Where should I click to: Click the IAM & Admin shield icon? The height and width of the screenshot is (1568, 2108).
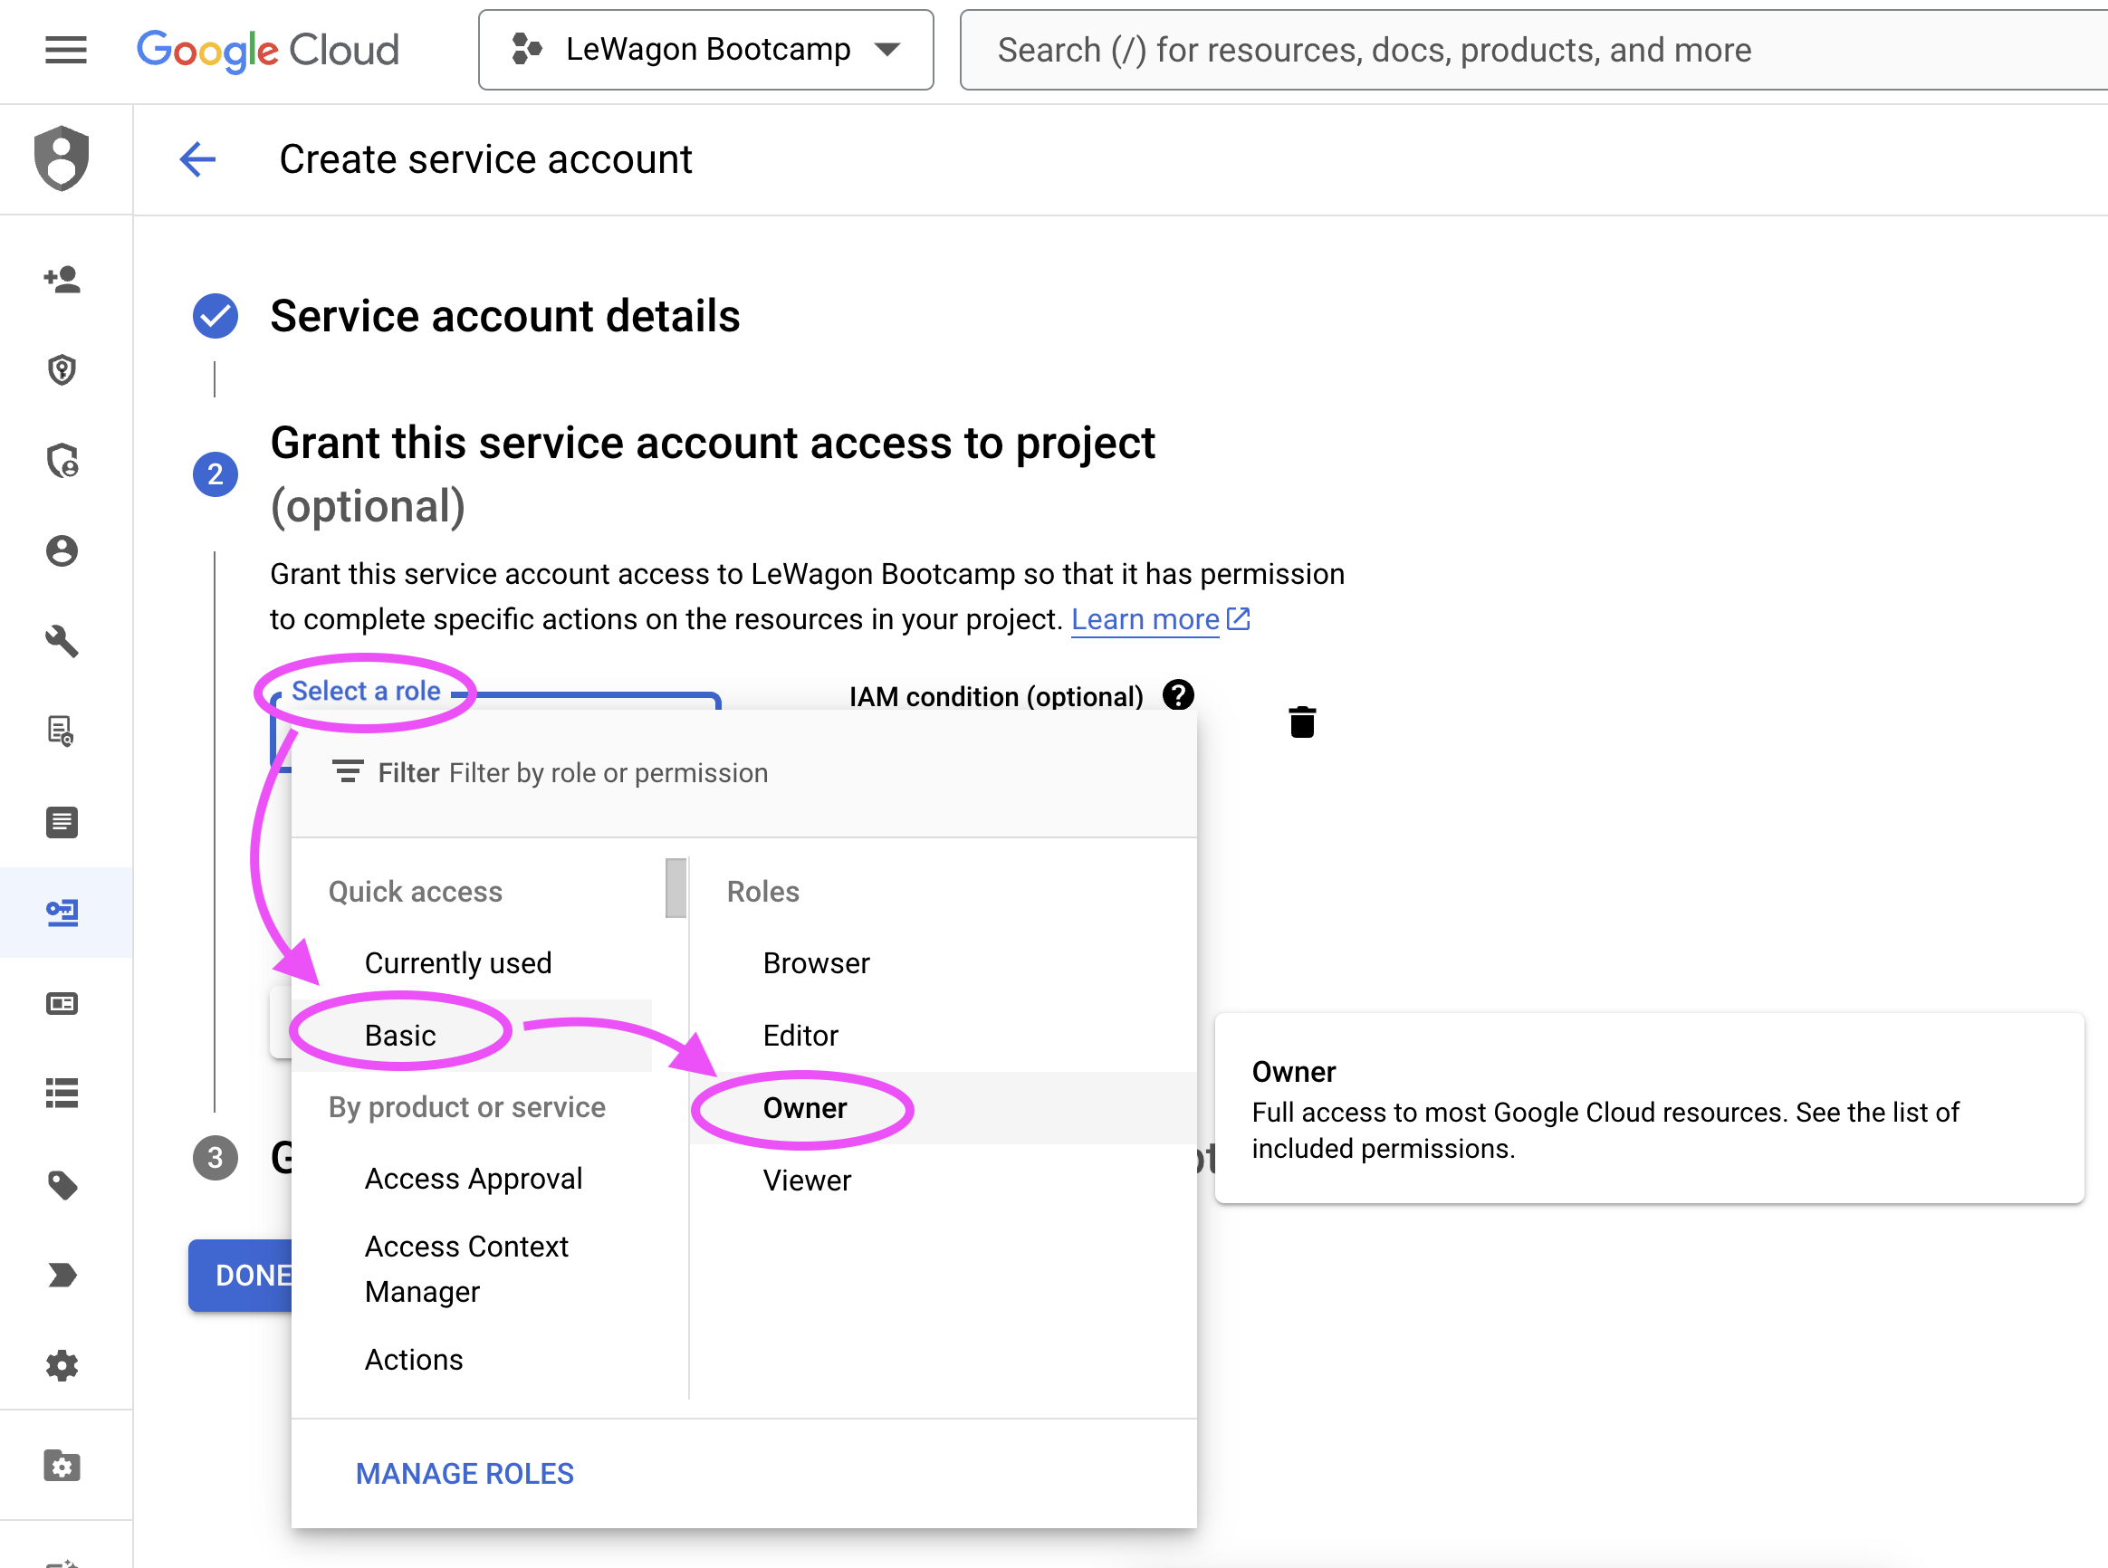coord(62,158)
